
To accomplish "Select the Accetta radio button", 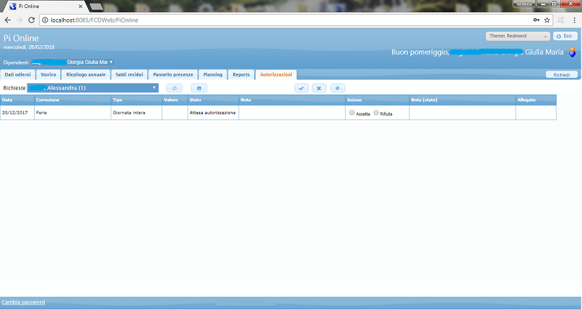I will [352, 113].
